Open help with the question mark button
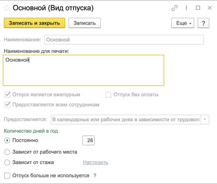Image resolution: width=217 pixels, height=184 pixels. (203, 23)
